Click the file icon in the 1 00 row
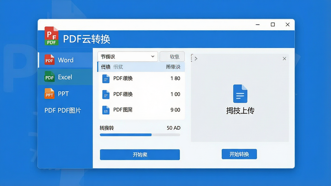The height and width of the screenshot is (186, 331). 106,94
